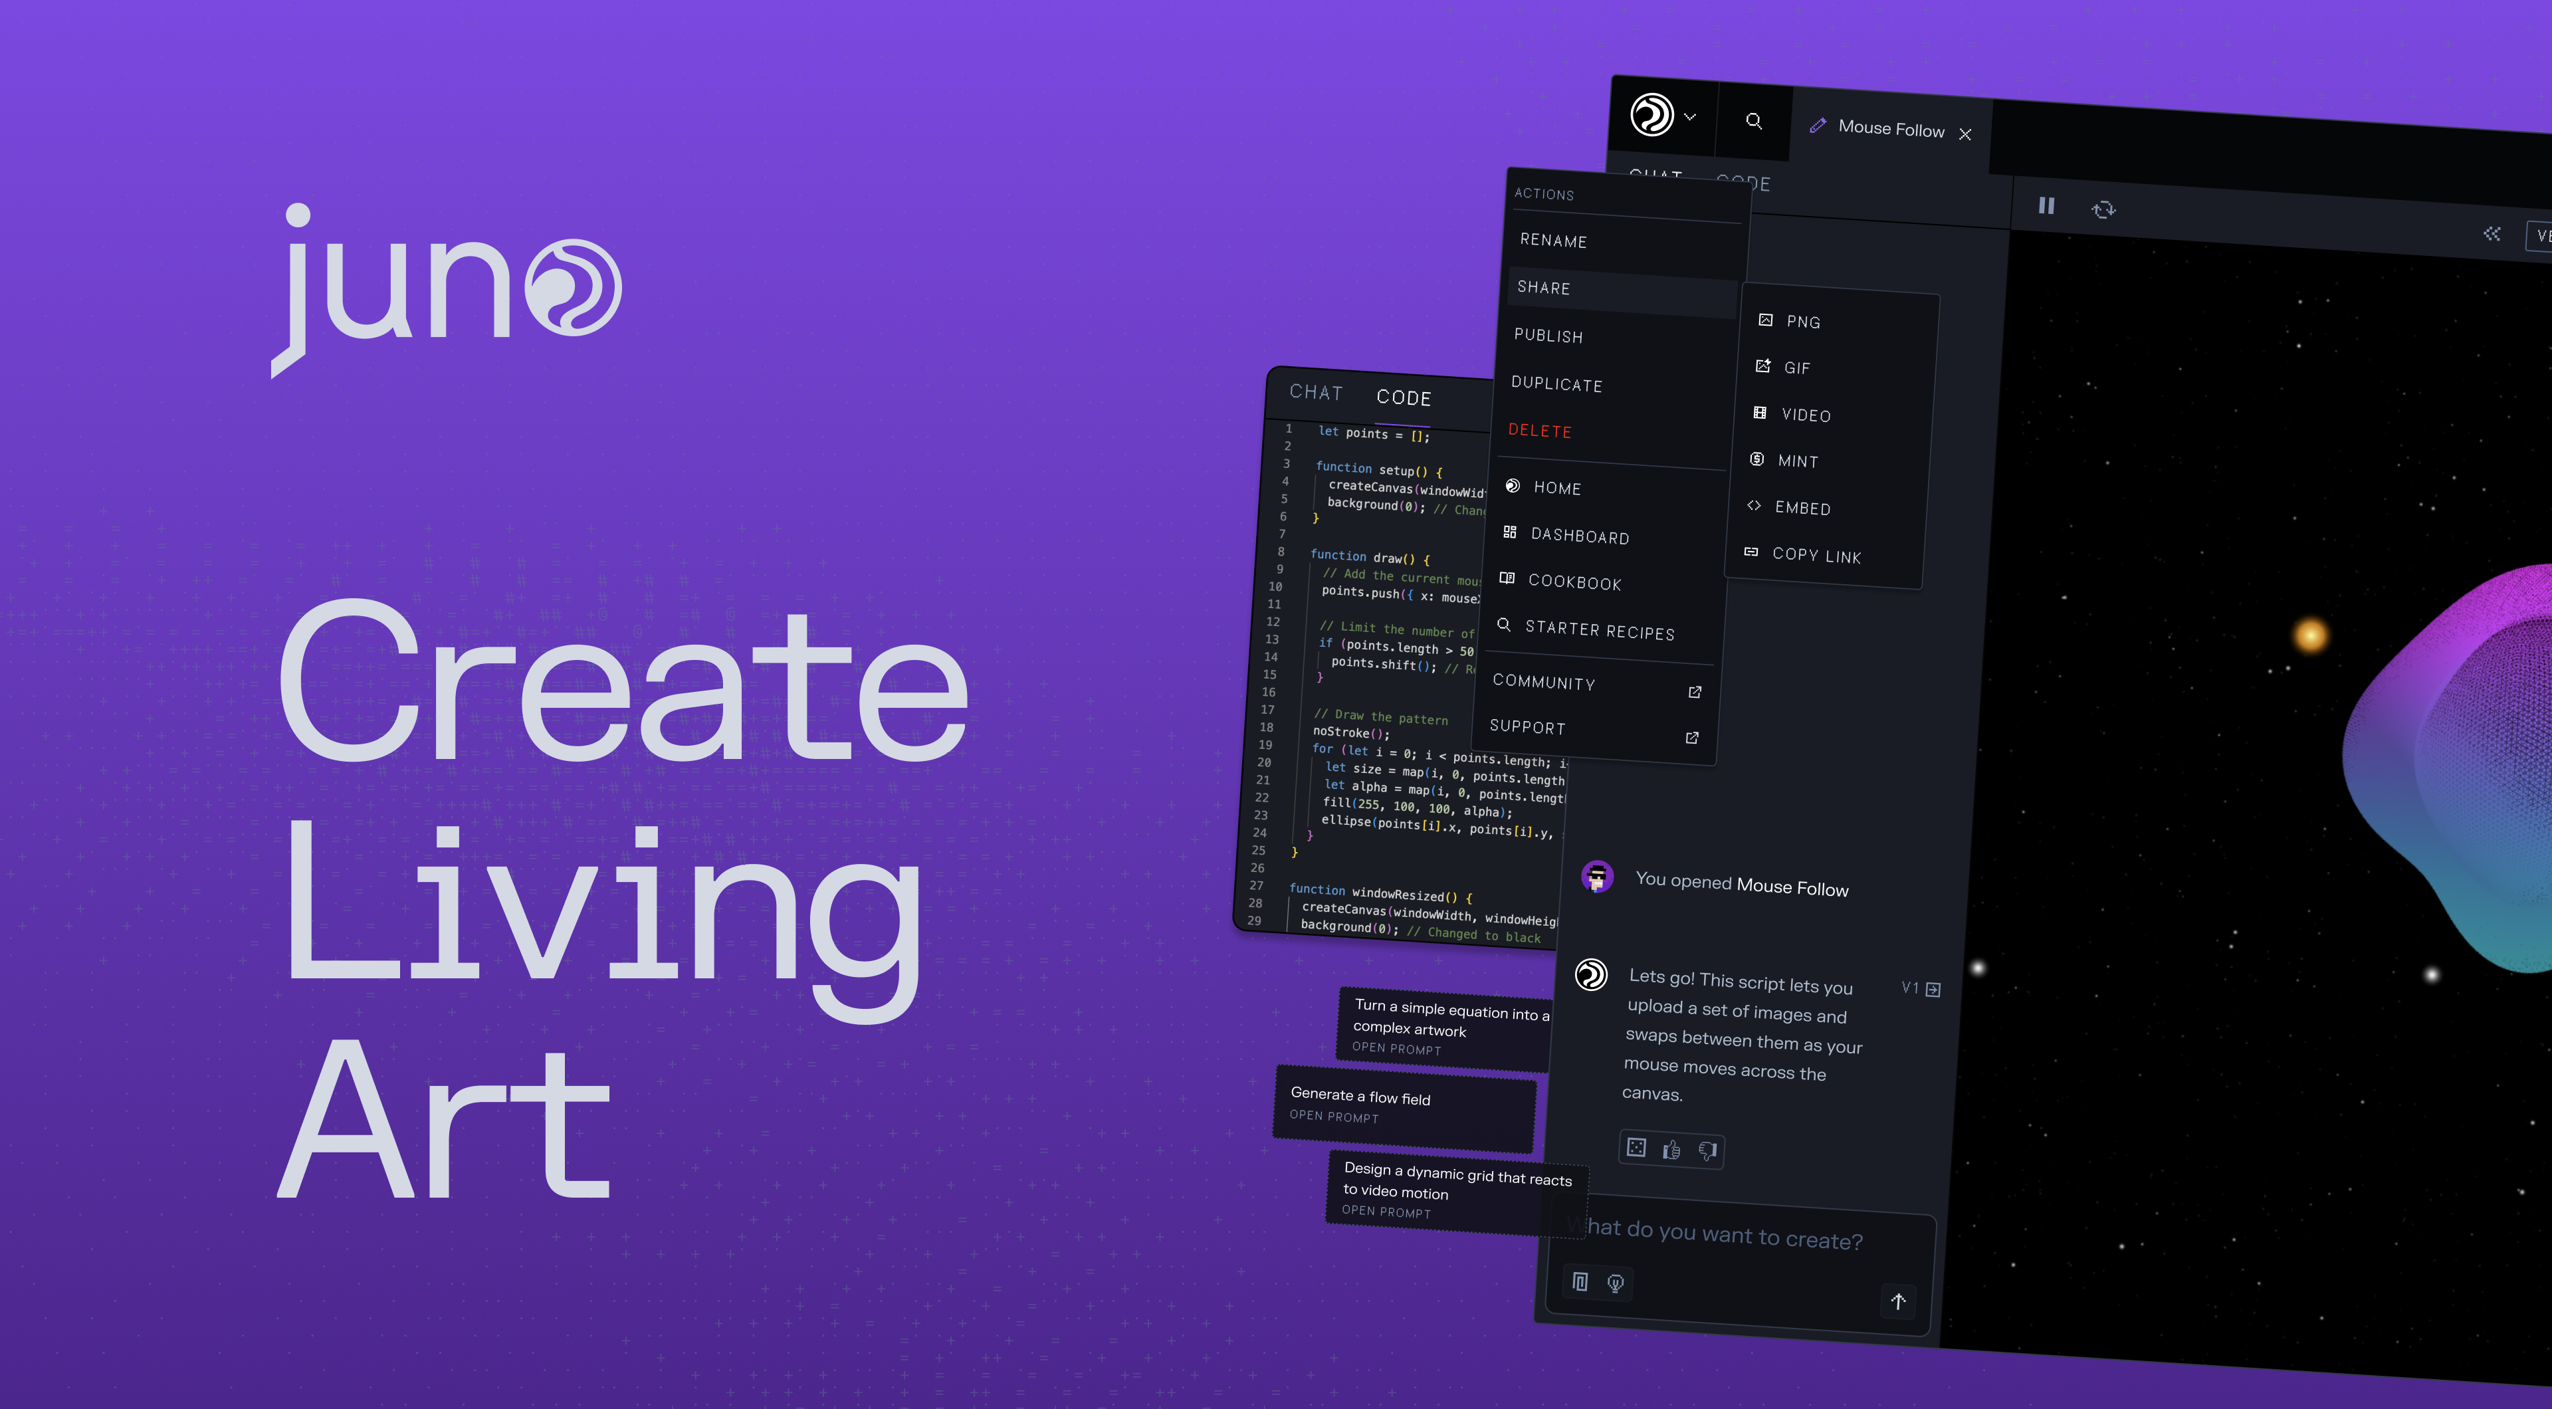Select DELETE from the Actions menu
This screenshot has width=2552, height=1409.
click(x=1541, y=431)
